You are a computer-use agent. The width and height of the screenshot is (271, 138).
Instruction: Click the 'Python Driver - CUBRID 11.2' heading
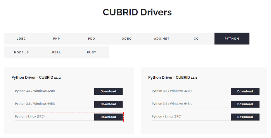[36, 78]
